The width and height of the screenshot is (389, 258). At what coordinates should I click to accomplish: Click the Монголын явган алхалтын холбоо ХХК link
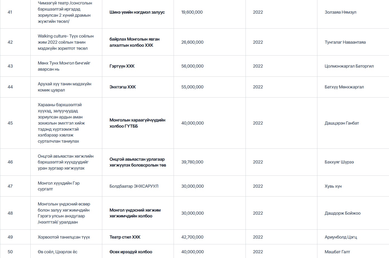tap(134, 42)
